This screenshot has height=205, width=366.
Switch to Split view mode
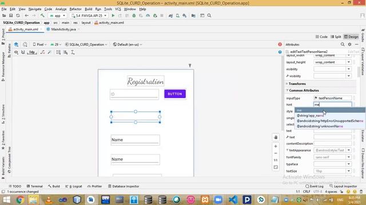pos(336,36)
